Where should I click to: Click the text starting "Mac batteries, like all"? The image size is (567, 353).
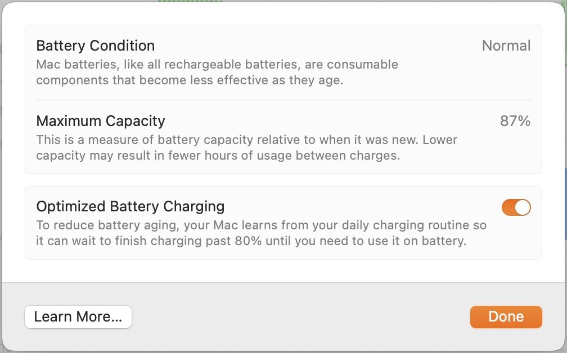217,64
